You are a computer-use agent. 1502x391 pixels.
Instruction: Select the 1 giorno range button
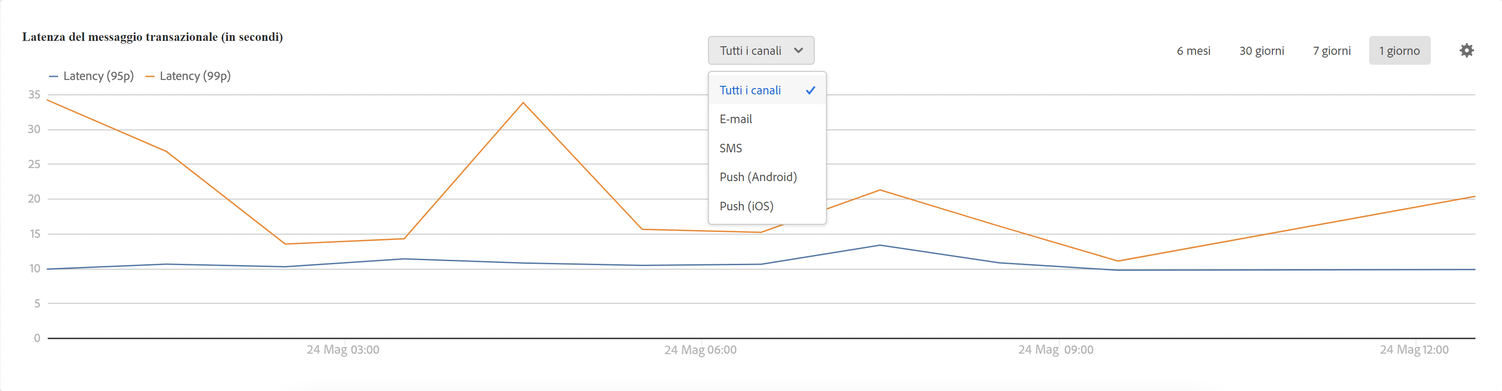coord(1399,51)
